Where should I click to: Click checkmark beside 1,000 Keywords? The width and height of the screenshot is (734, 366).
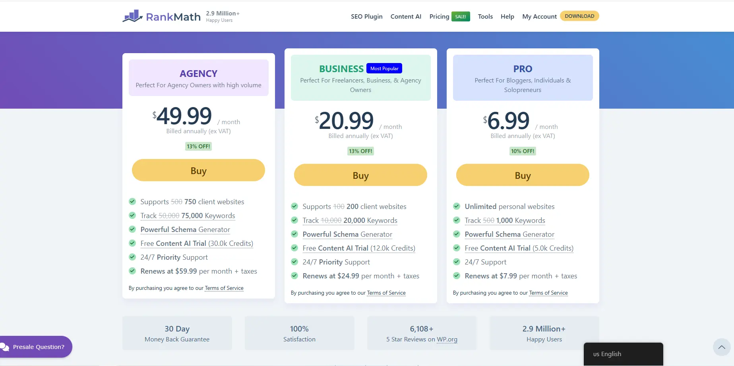coord(457,220)
